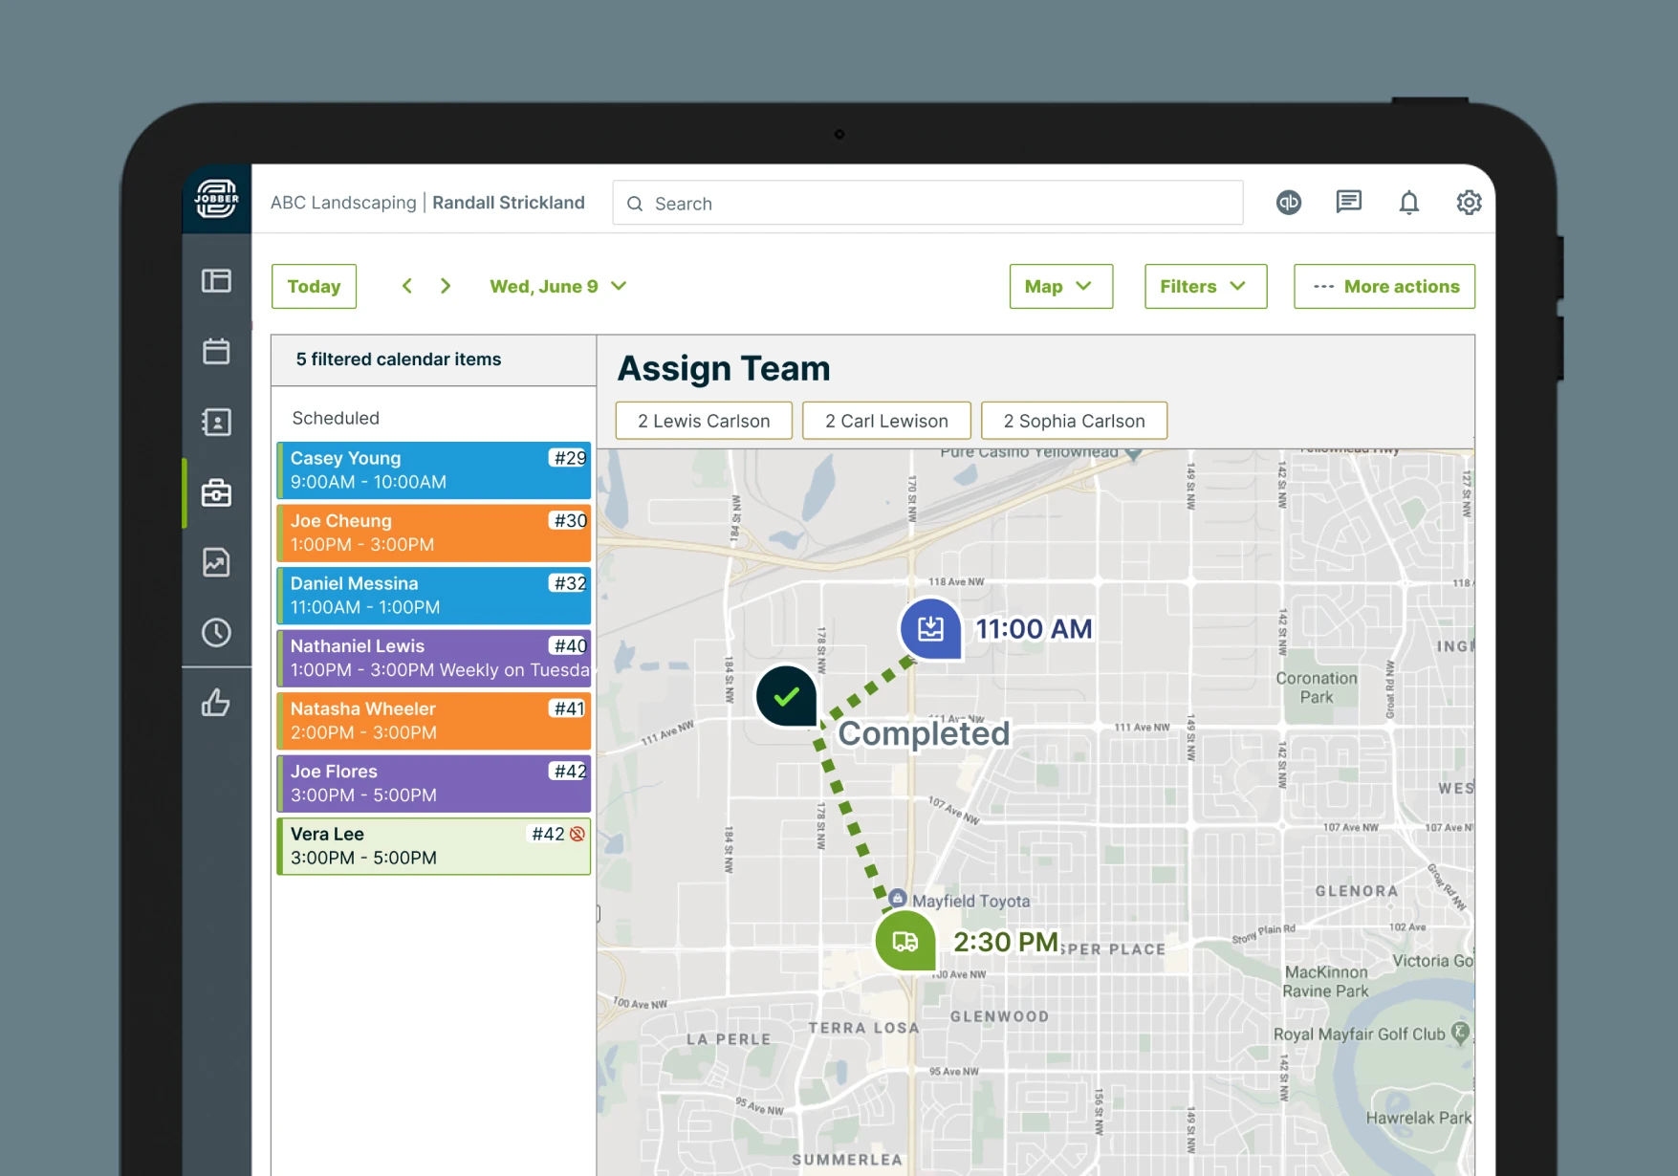Open the Wed, June 9 date picker
The height and width of the screenshot is (1176, 1678).
pyautogui.click(x=558, y=287)
